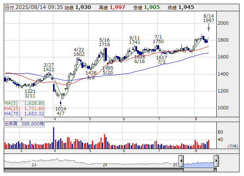Click the tallest blue volume bar in April

coord(54,138)
